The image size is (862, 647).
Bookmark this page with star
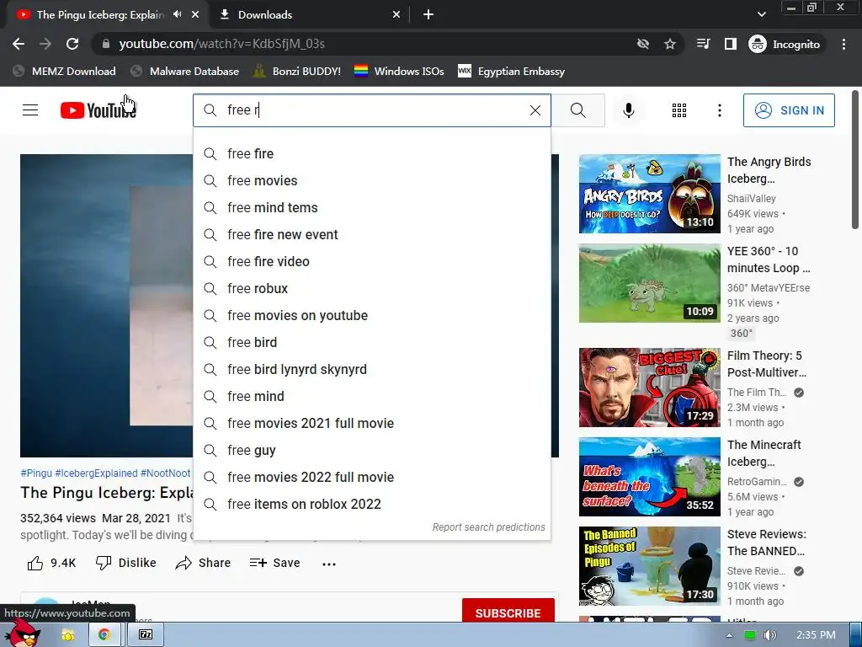click(x=669, y=44)
